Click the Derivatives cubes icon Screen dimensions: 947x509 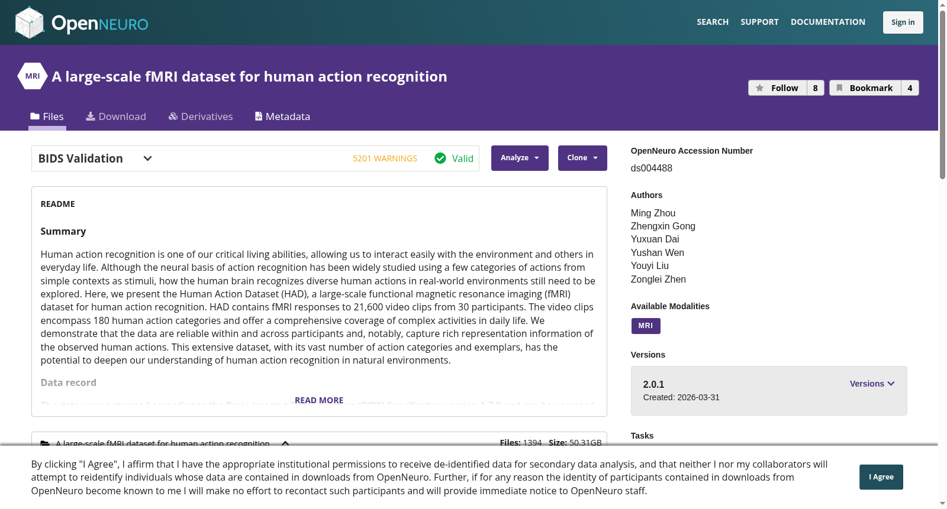tap(173, 116)
